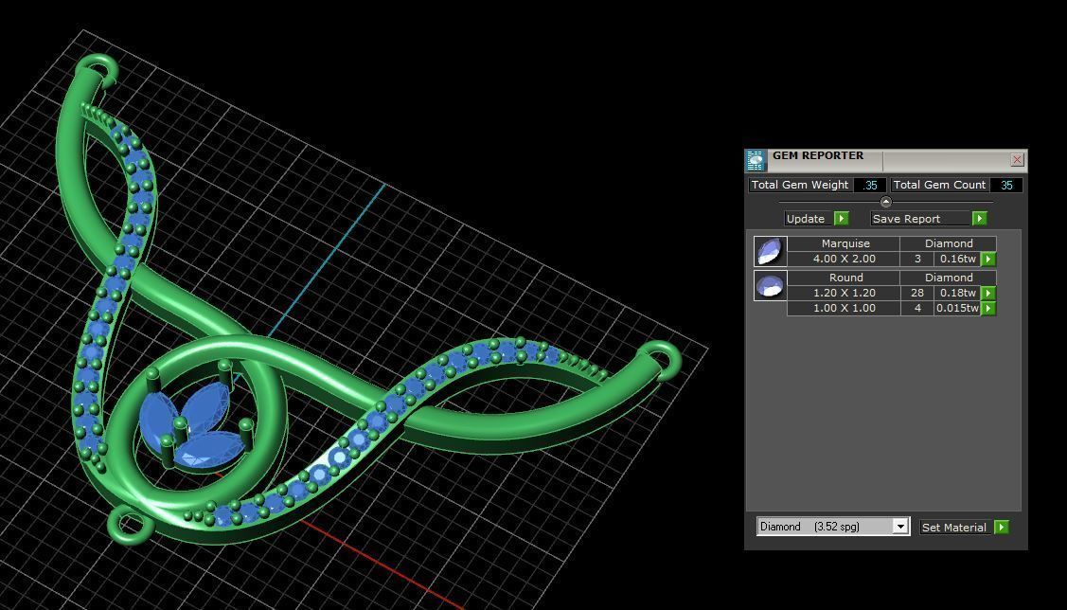Select the Marquise gem thumbnail

[x=771, y=250]
